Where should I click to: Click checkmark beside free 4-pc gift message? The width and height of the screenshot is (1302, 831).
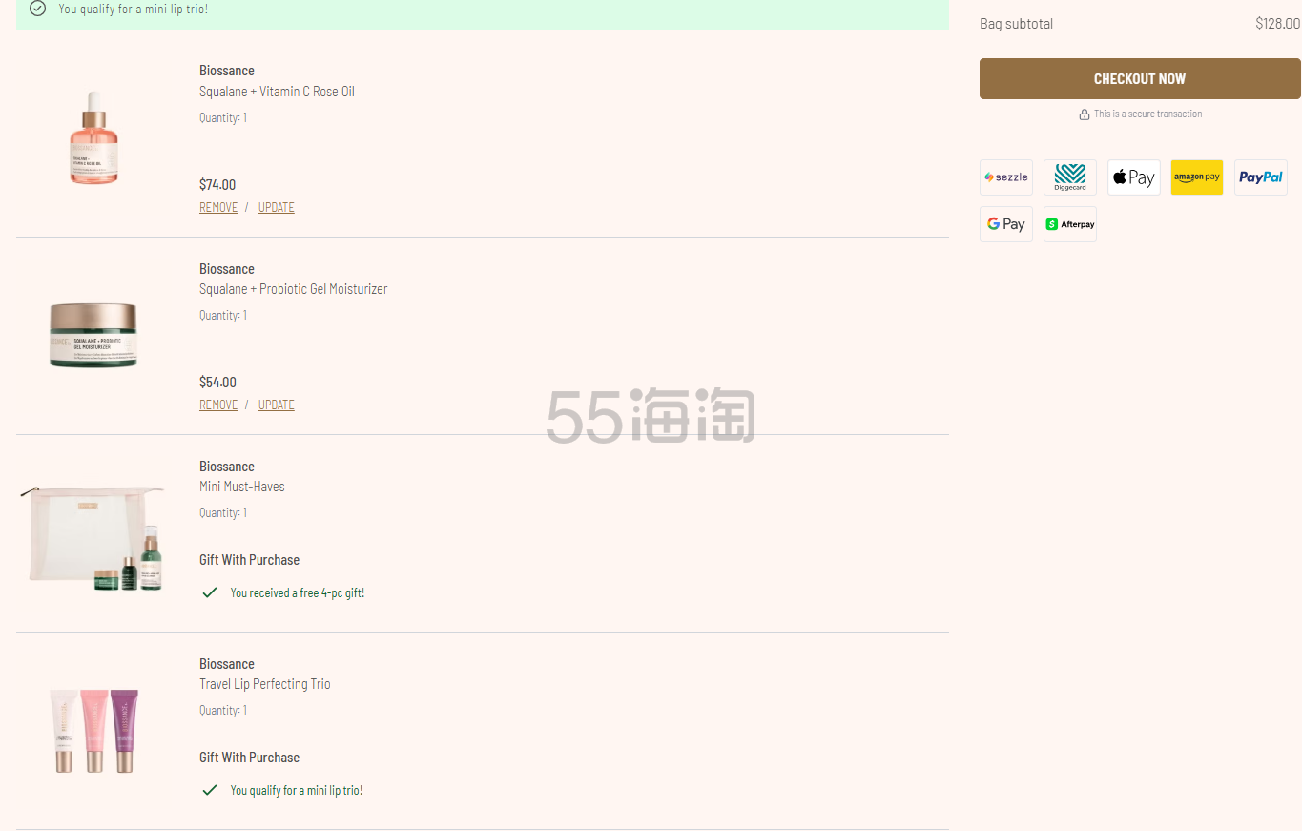pos(210,592)
